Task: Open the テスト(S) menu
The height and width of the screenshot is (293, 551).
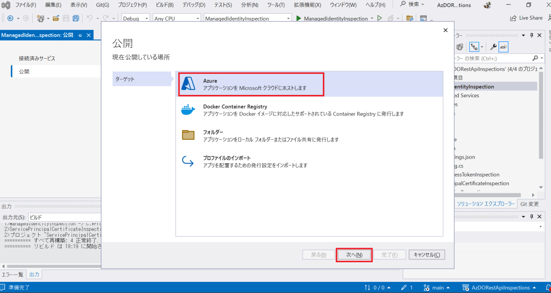Action: 223,5
